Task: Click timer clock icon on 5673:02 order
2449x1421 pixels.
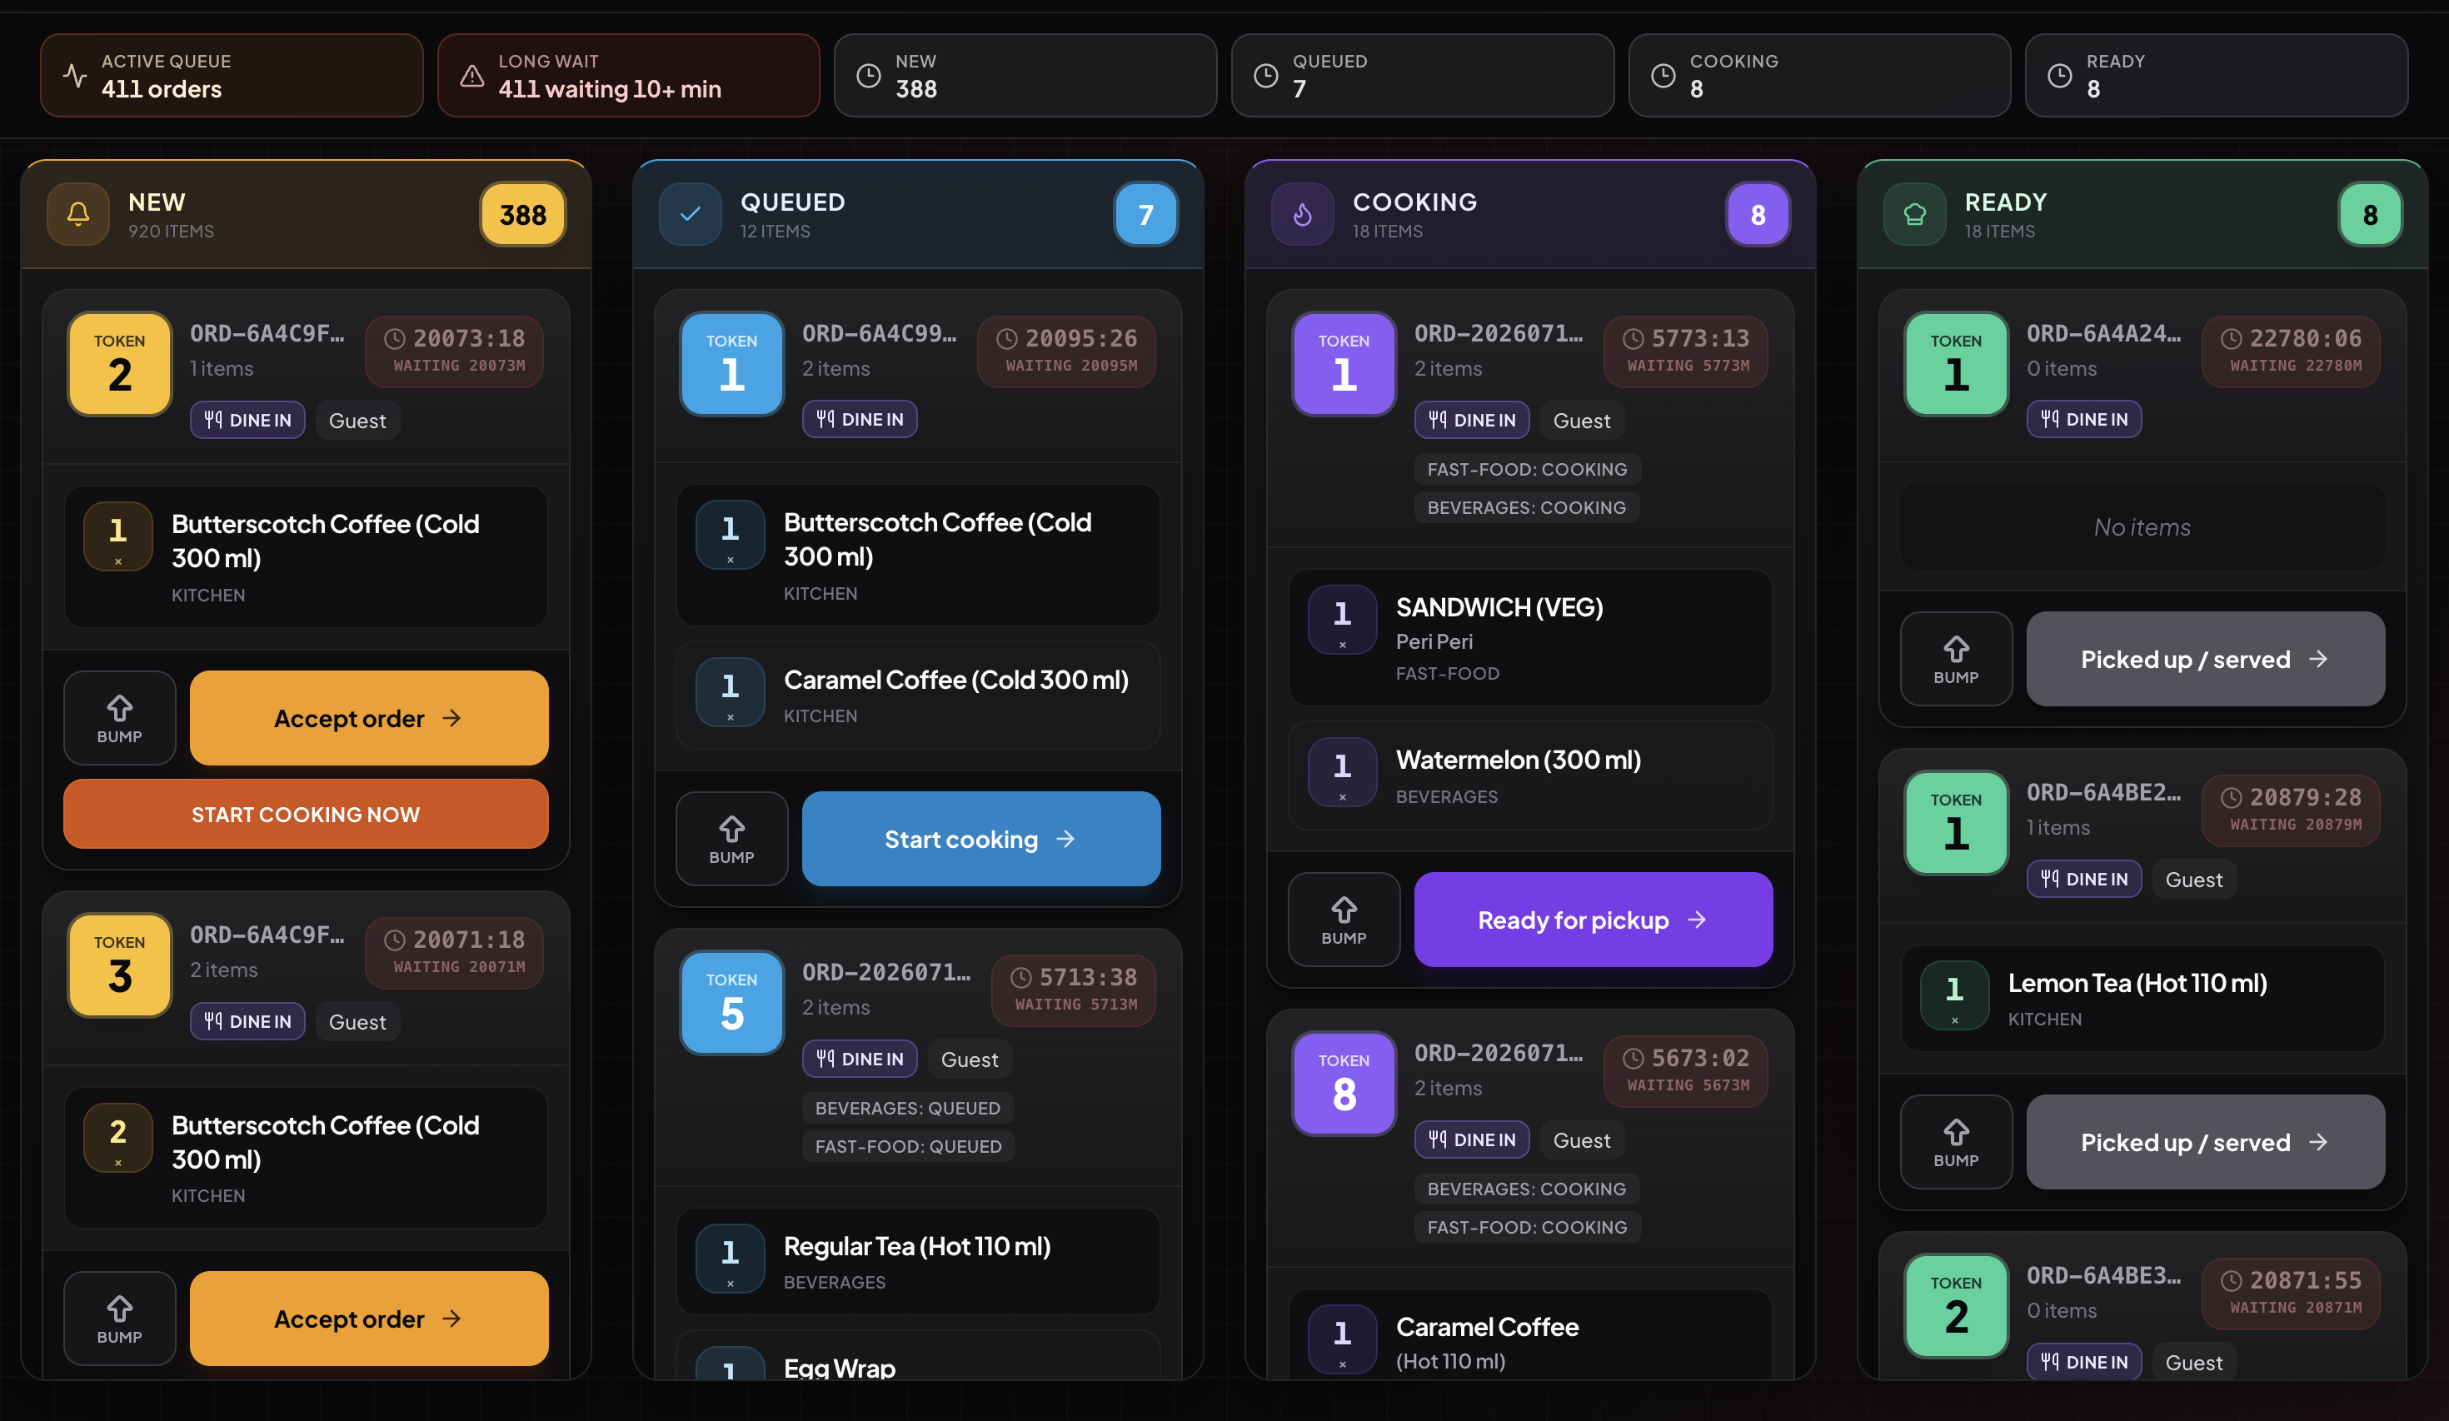Action: (1633, 1058)
